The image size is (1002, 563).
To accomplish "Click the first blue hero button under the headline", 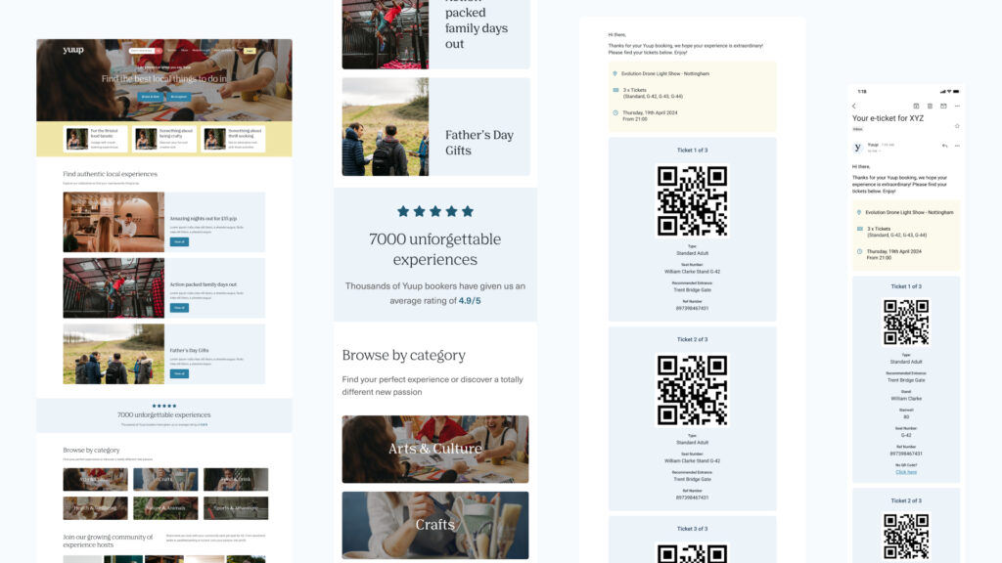I will [x=151, y=97].
